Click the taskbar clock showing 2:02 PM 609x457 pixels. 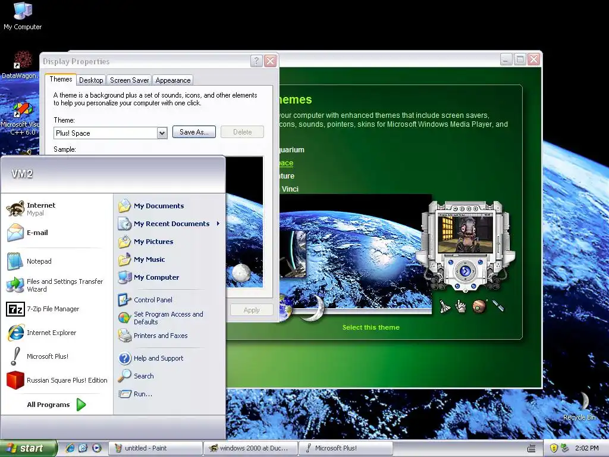pyautogui.click(x=586, y=448)
